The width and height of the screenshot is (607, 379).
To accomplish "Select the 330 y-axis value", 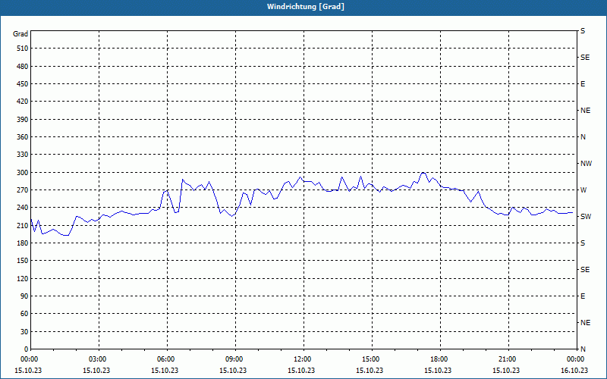I will 23,155.
